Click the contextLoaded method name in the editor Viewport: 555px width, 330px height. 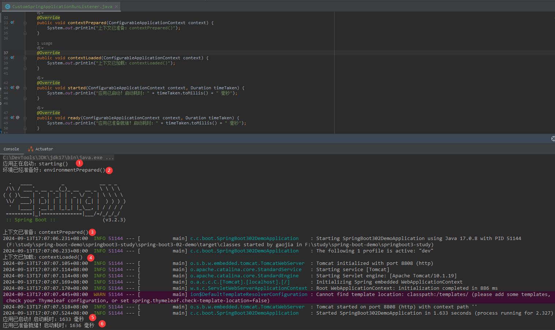(84, 58)
